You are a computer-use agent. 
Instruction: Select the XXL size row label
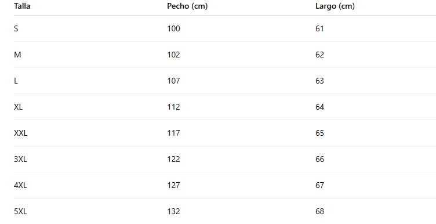[x=20, y=133]
